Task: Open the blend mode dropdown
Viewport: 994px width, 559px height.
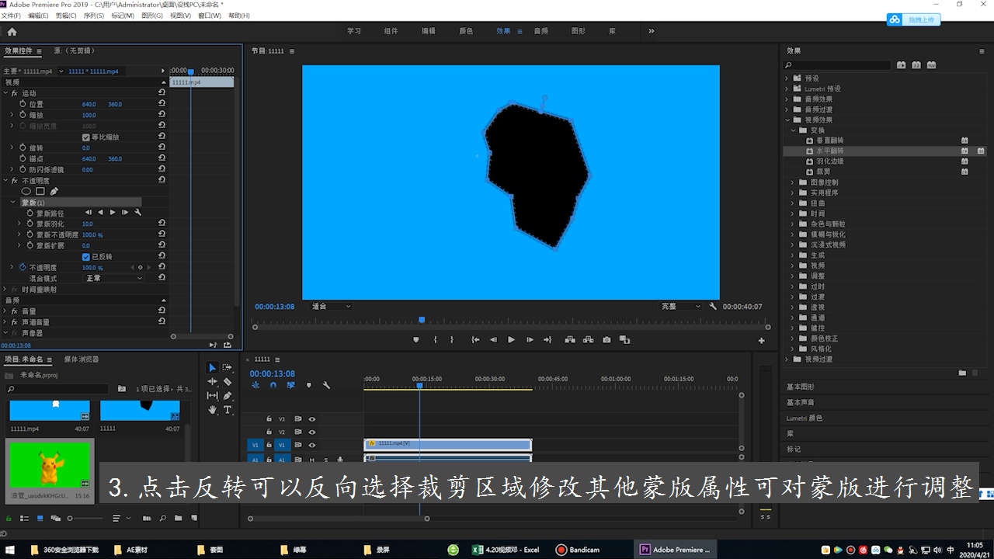Action: [114, 278]
